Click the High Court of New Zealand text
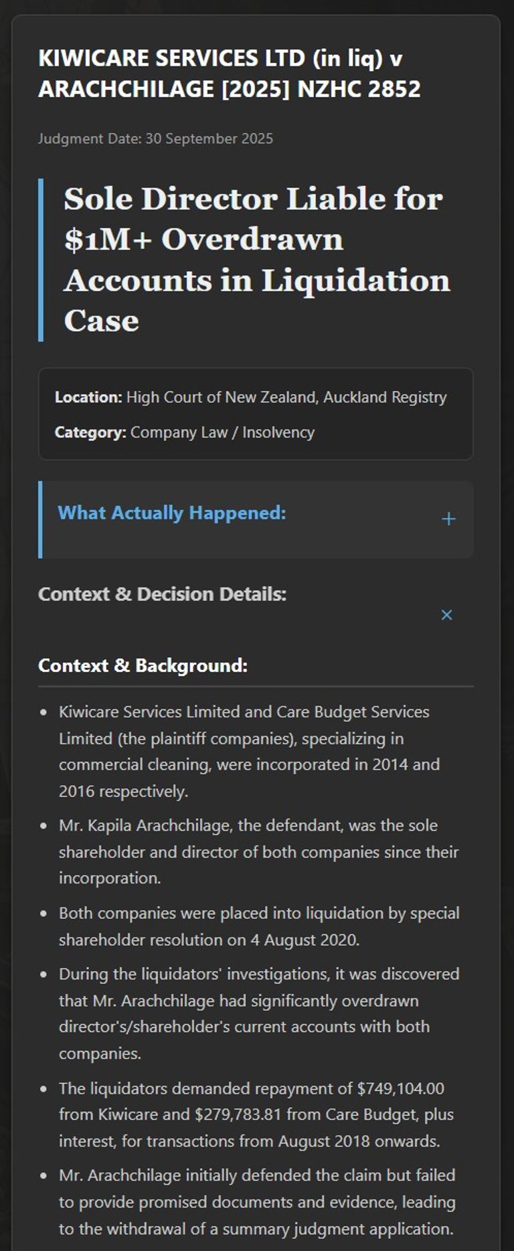514x1251 pixels. coord(286,397)
